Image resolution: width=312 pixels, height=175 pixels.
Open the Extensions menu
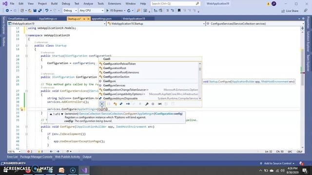point(115,3)
